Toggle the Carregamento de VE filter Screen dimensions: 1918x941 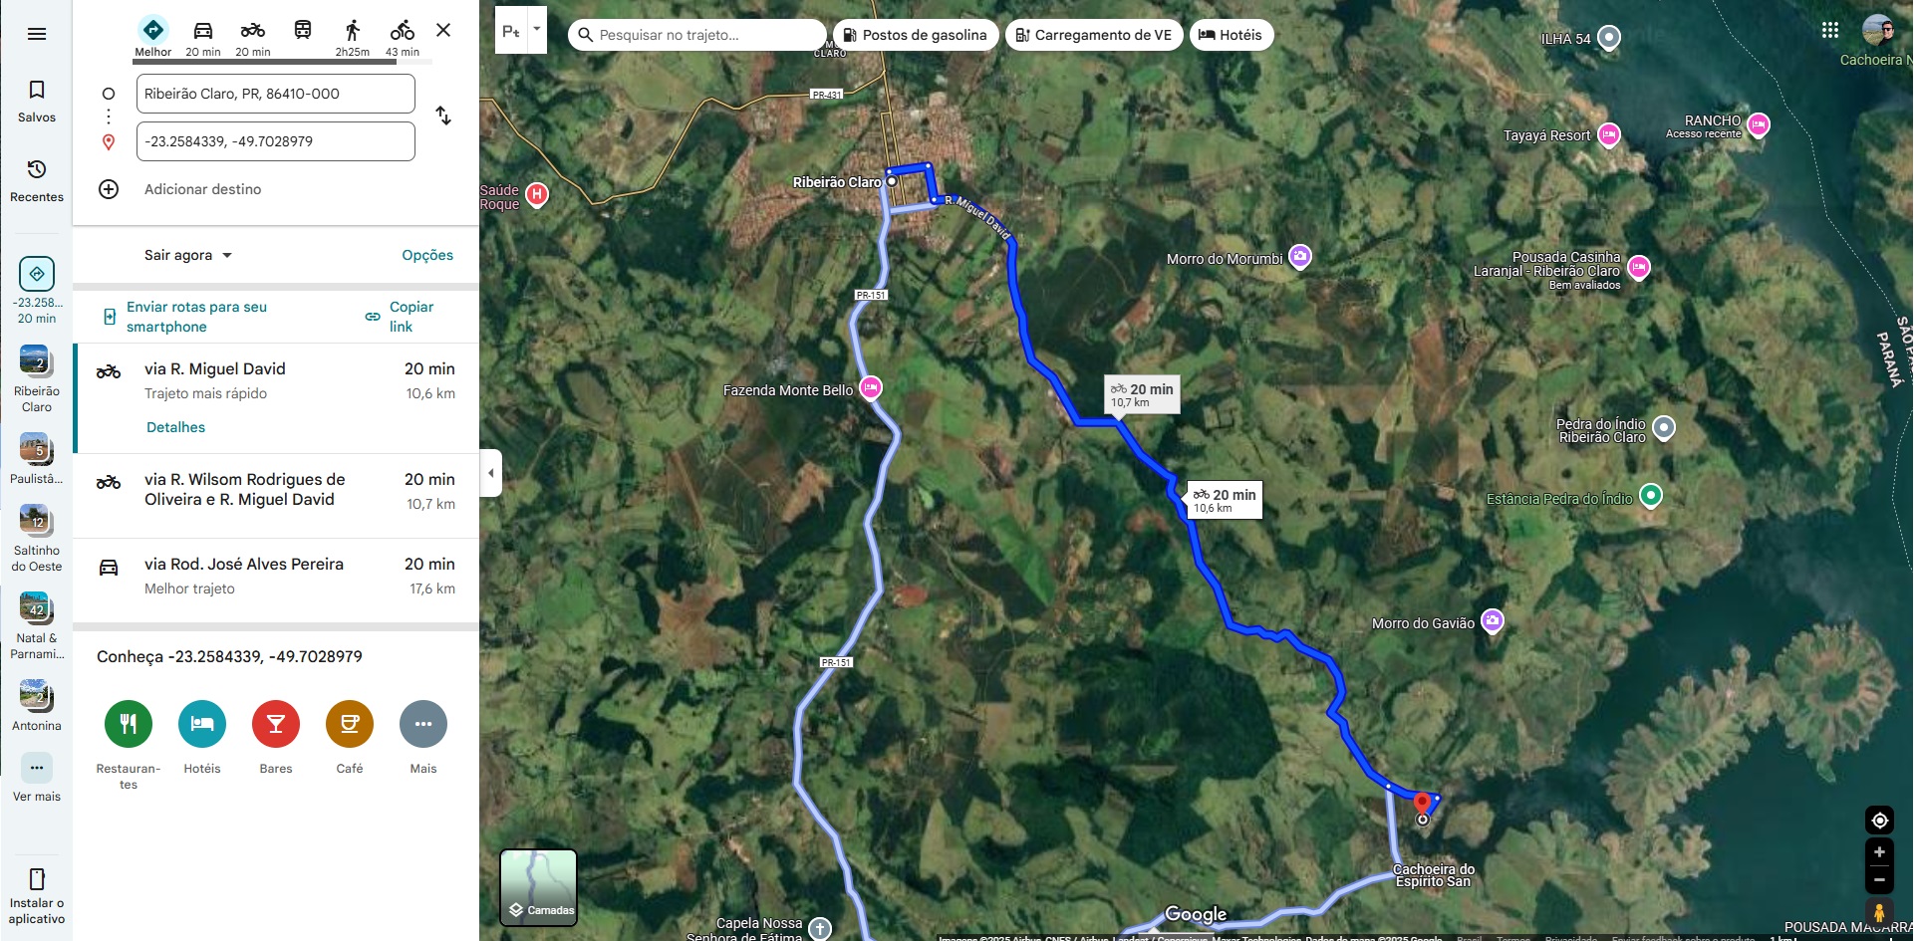1094,35
